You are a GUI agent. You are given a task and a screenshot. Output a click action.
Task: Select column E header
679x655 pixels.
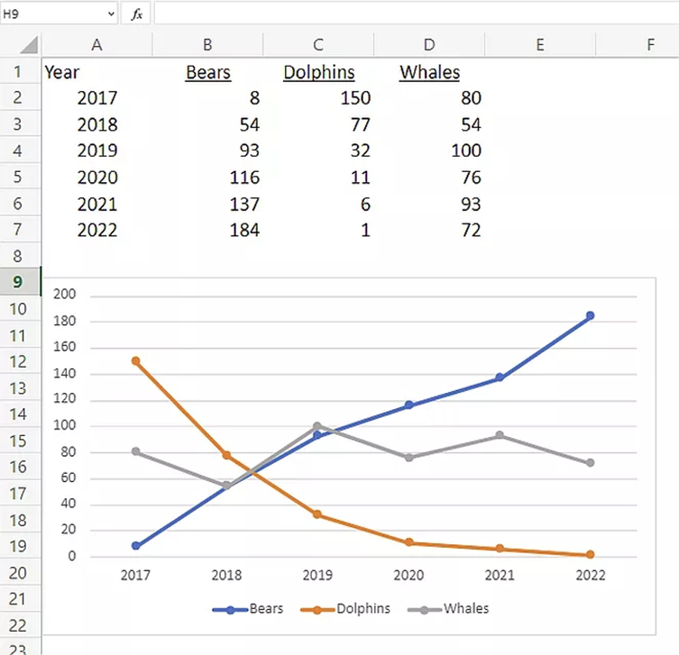(x=540, y=44)
